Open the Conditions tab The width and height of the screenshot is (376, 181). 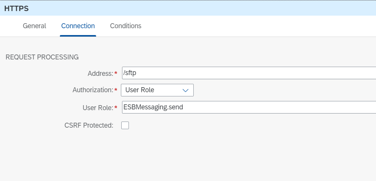tap(125, 26)
